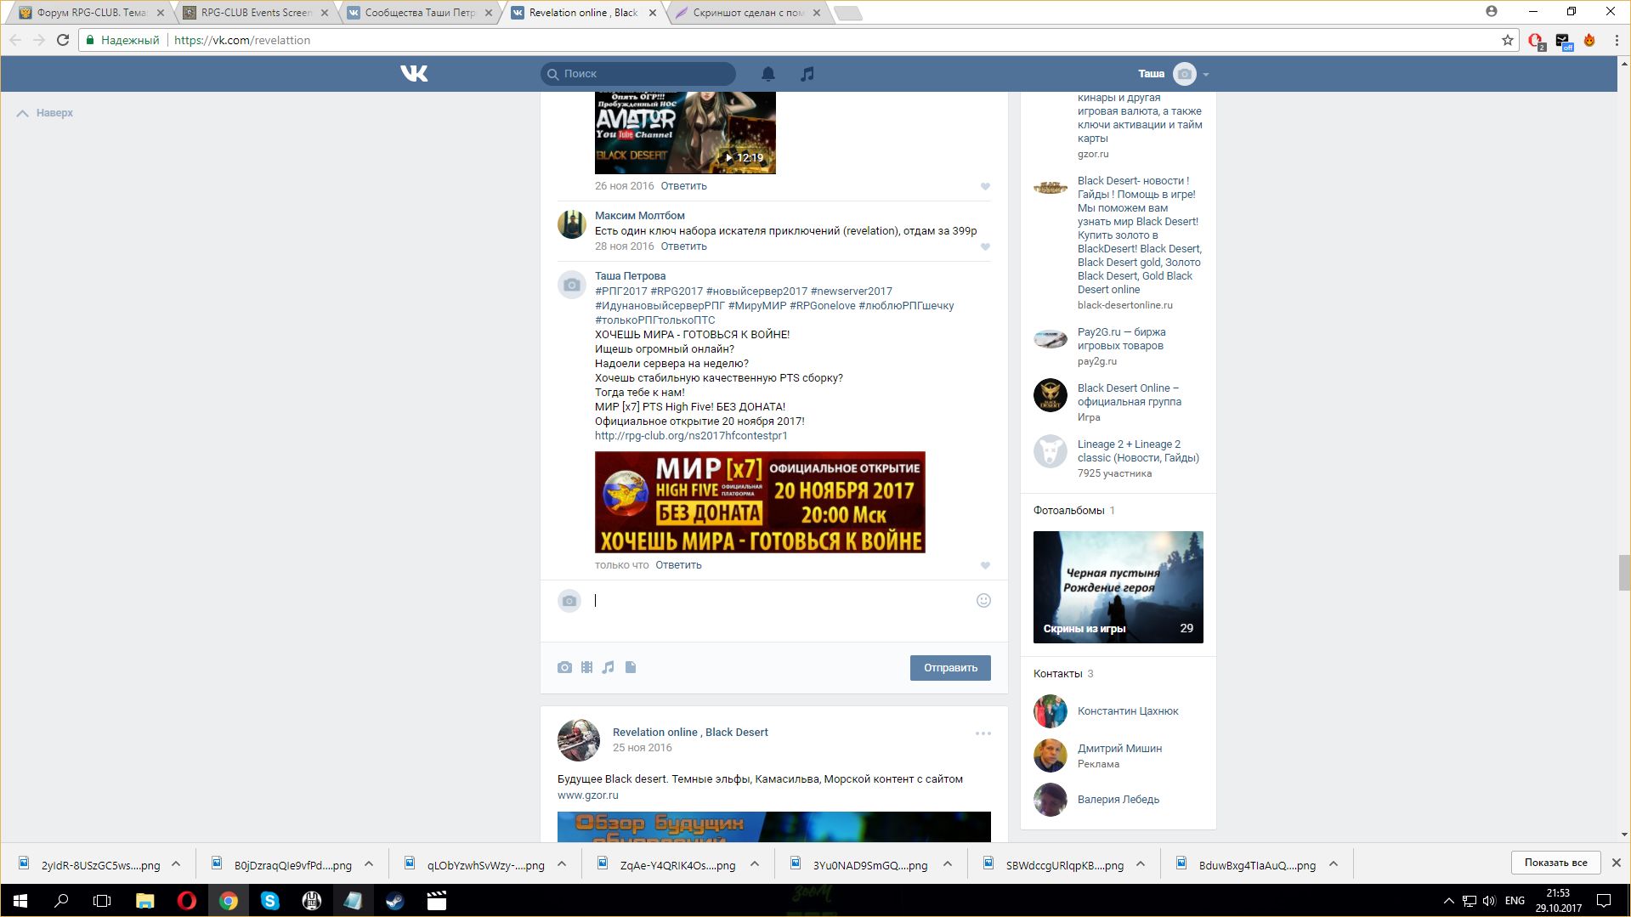Open post options three-dot menu
Image resolution: width=1631 pixels, height=917 pixels.
983,733
